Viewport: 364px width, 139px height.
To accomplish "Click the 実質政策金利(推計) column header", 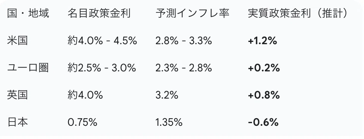I will [298, 14].
